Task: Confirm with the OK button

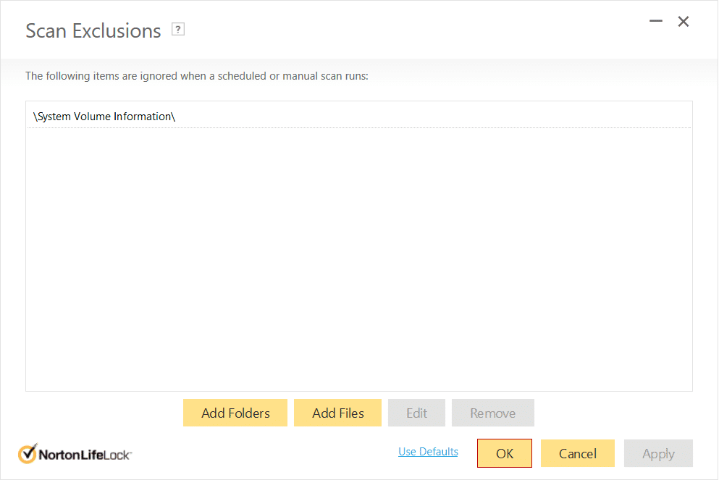Action: pos(505,453)
